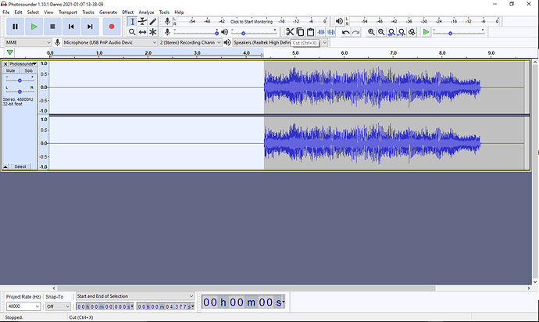
Task: Close the Photosounder track with X
Action: click(x=5, y=63)
